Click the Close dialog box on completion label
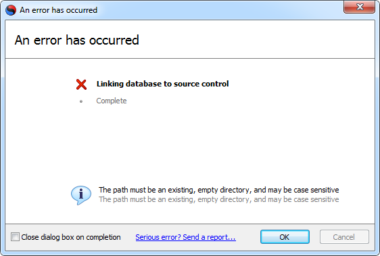Image resolution: width=380 pixels, height=256 pixels. (x=71, y=237)
